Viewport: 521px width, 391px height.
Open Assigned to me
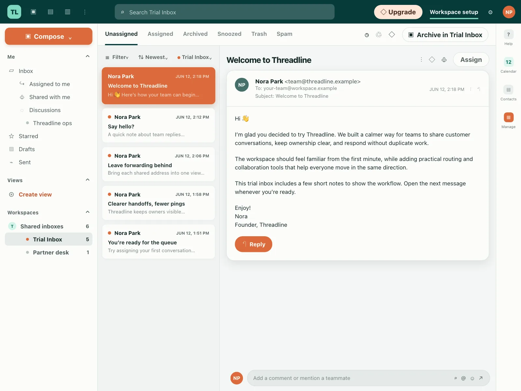[49, 84]
